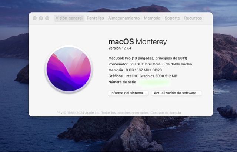Open the Almacenamiento tab

(124, 18)
